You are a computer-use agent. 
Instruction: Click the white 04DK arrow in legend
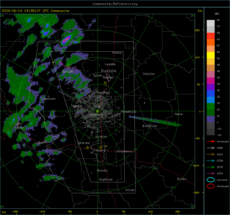pos(211,148)
